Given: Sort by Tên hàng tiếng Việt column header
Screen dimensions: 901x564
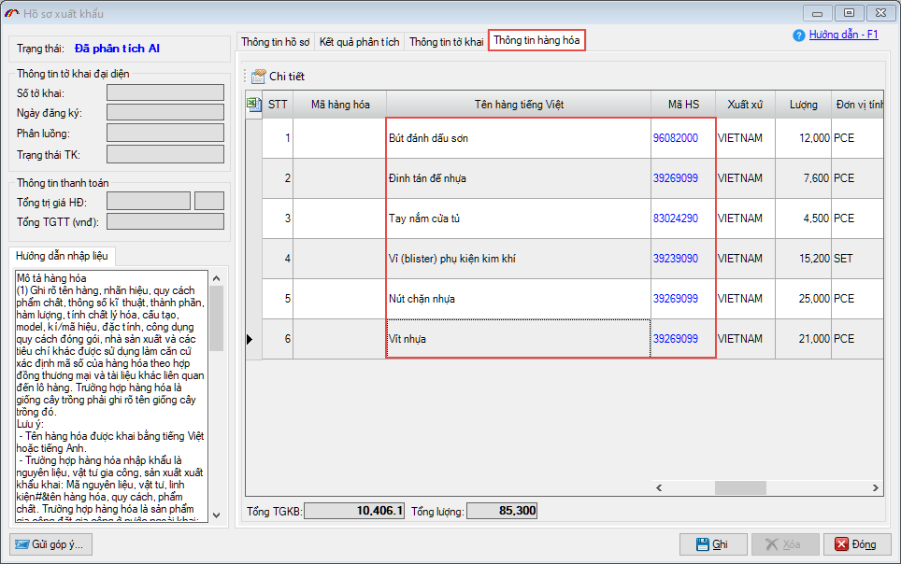Looking at the screenshot, I should (519, 105).
